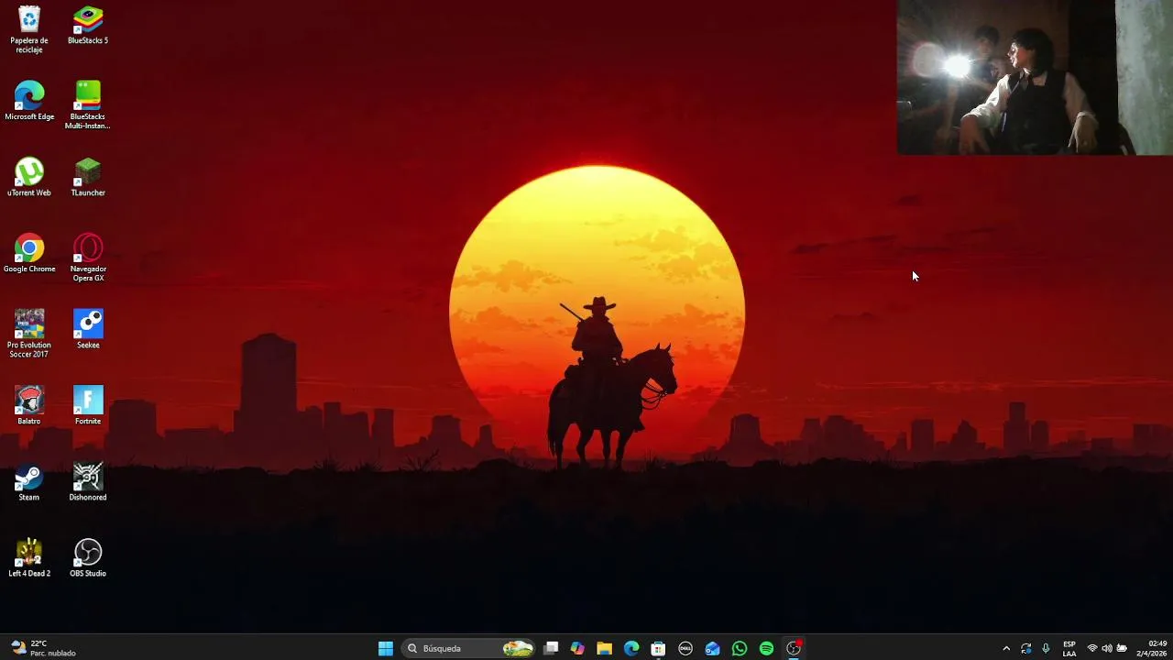The width and height of the screenshot is (1173, 660).
Task: Select BlueStacks Multi-Instance shortcut
Action: coord(88,106)
